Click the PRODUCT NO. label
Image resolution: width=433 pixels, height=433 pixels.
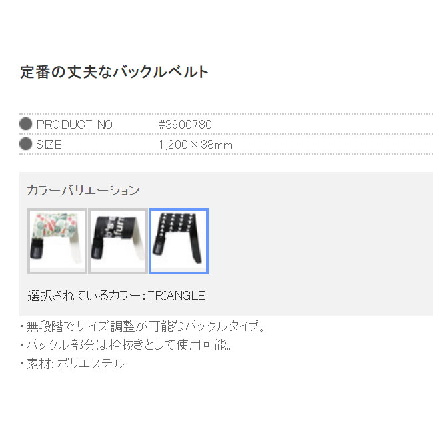[x=76, y=125]
